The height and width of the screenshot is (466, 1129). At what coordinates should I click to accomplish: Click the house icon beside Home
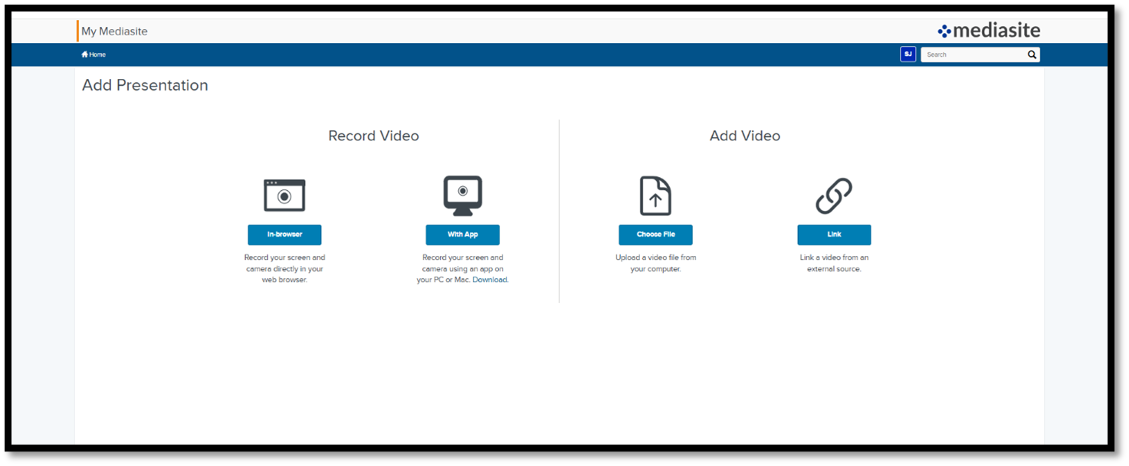(85, 54)
